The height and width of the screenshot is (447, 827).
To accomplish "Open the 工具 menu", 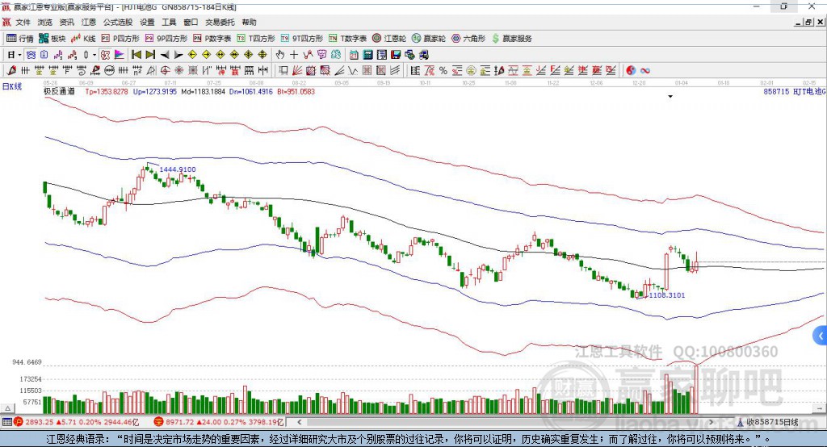I will click(x=169, y=22).
